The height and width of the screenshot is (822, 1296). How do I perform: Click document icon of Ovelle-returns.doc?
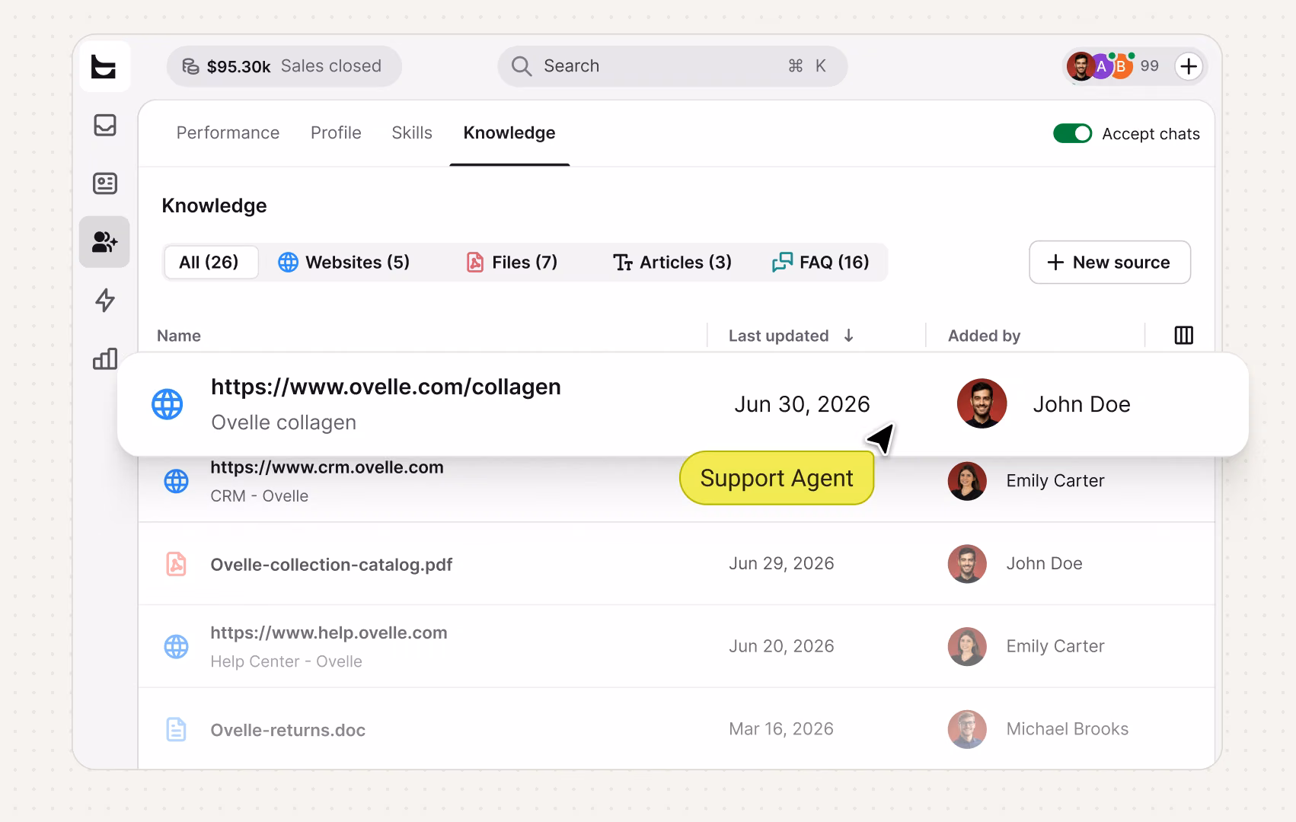point(177,729)
